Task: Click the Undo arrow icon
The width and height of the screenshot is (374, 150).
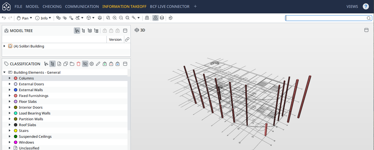Action: tap(4, 18)
